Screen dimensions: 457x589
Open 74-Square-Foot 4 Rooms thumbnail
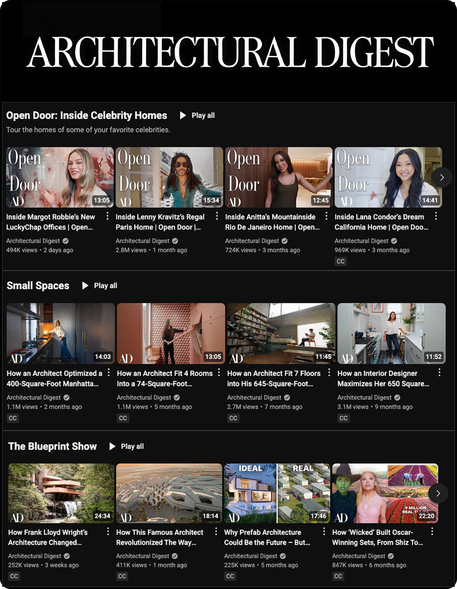tap(171, 334)
